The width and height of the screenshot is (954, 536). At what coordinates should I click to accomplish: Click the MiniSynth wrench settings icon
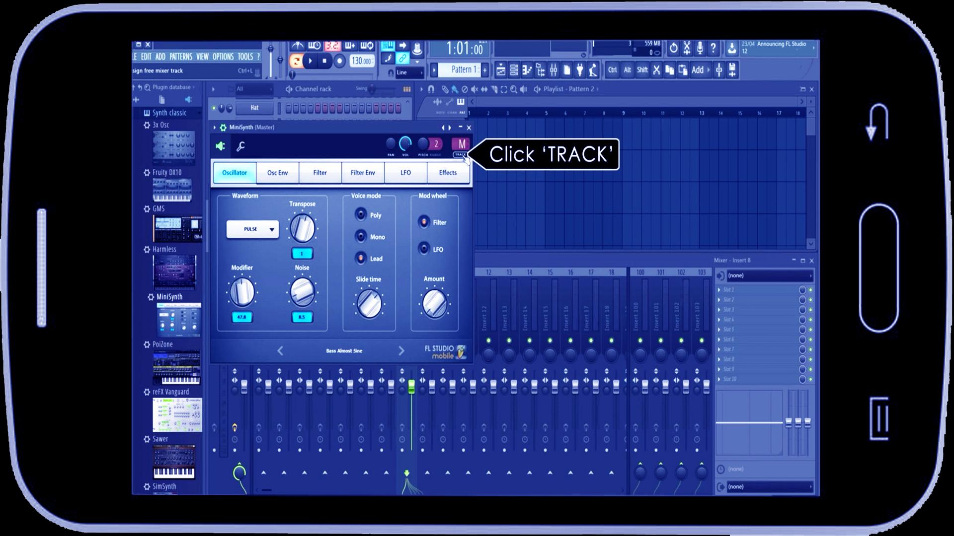(x=240, y=146)
